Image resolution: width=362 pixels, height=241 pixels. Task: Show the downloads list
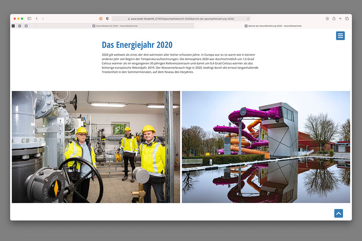(327, 18)
